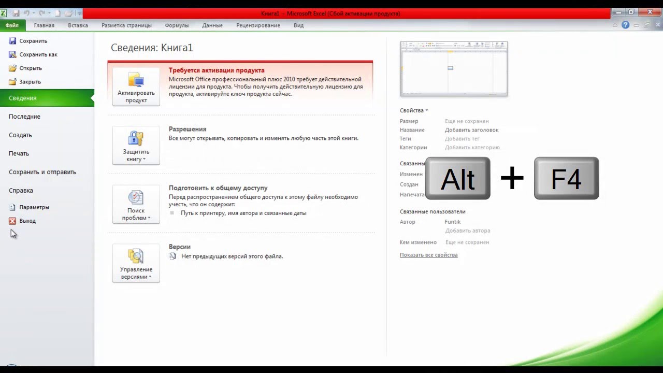Click the author name Funtik
Image resolution: width=663 pixels, height=373 pixels.
pos(453,222)
